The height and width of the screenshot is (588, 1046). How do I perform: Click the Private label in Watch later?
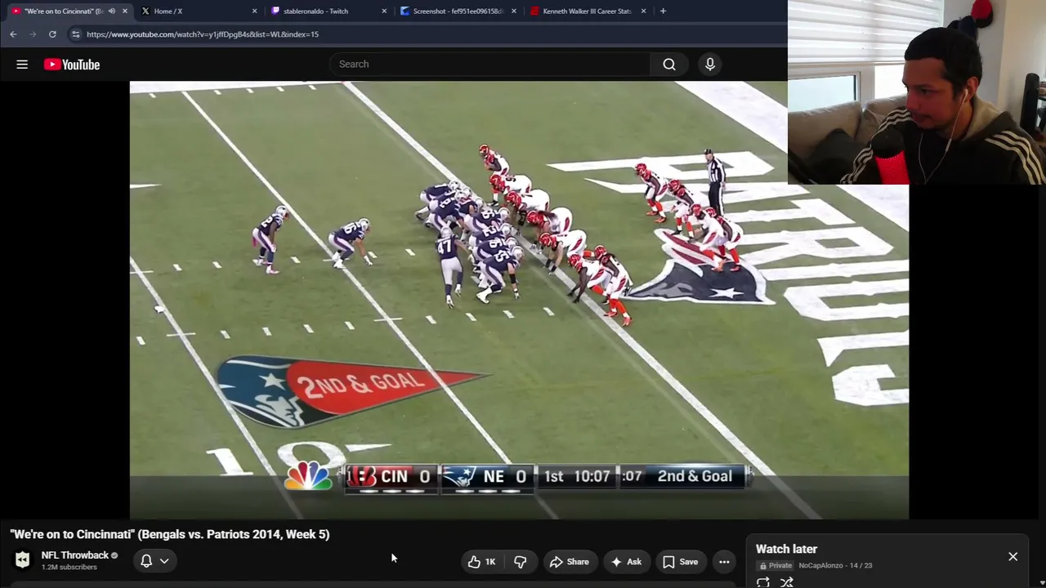pos(776,565)
